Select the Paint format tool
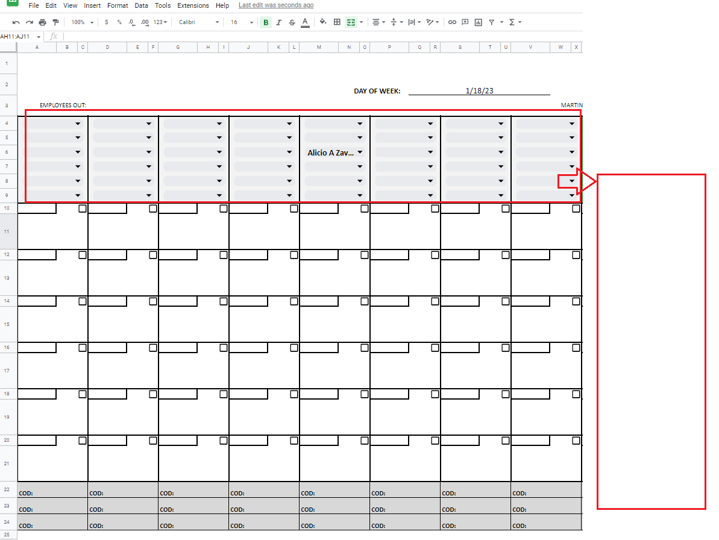The width and height of the screenshot is (719, 540). 55,22
